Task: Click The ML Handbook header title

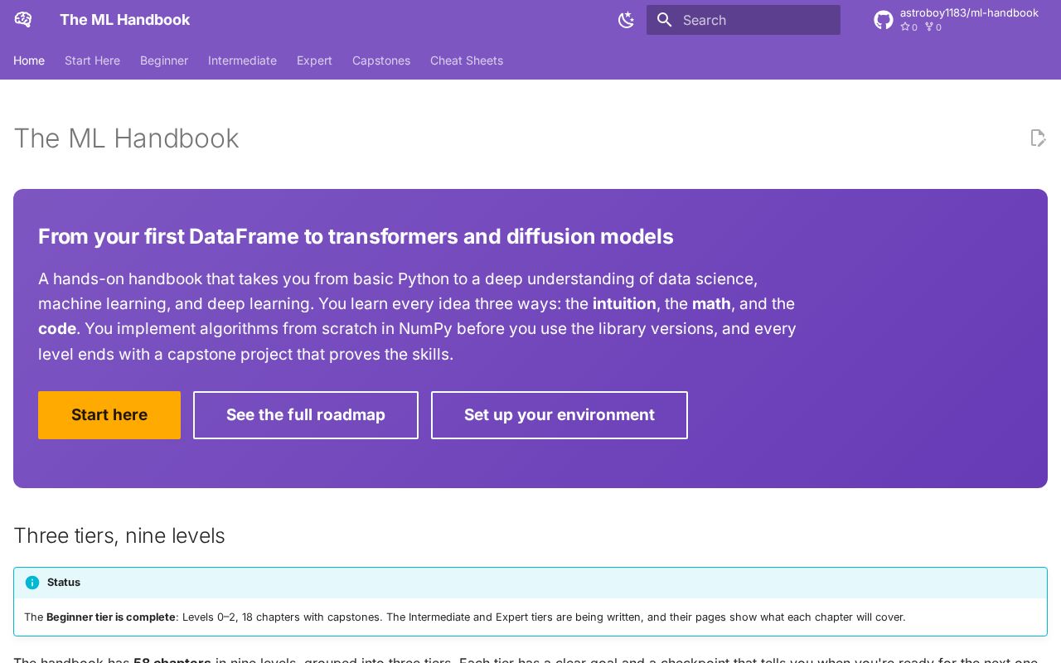Action: [124, 20]
